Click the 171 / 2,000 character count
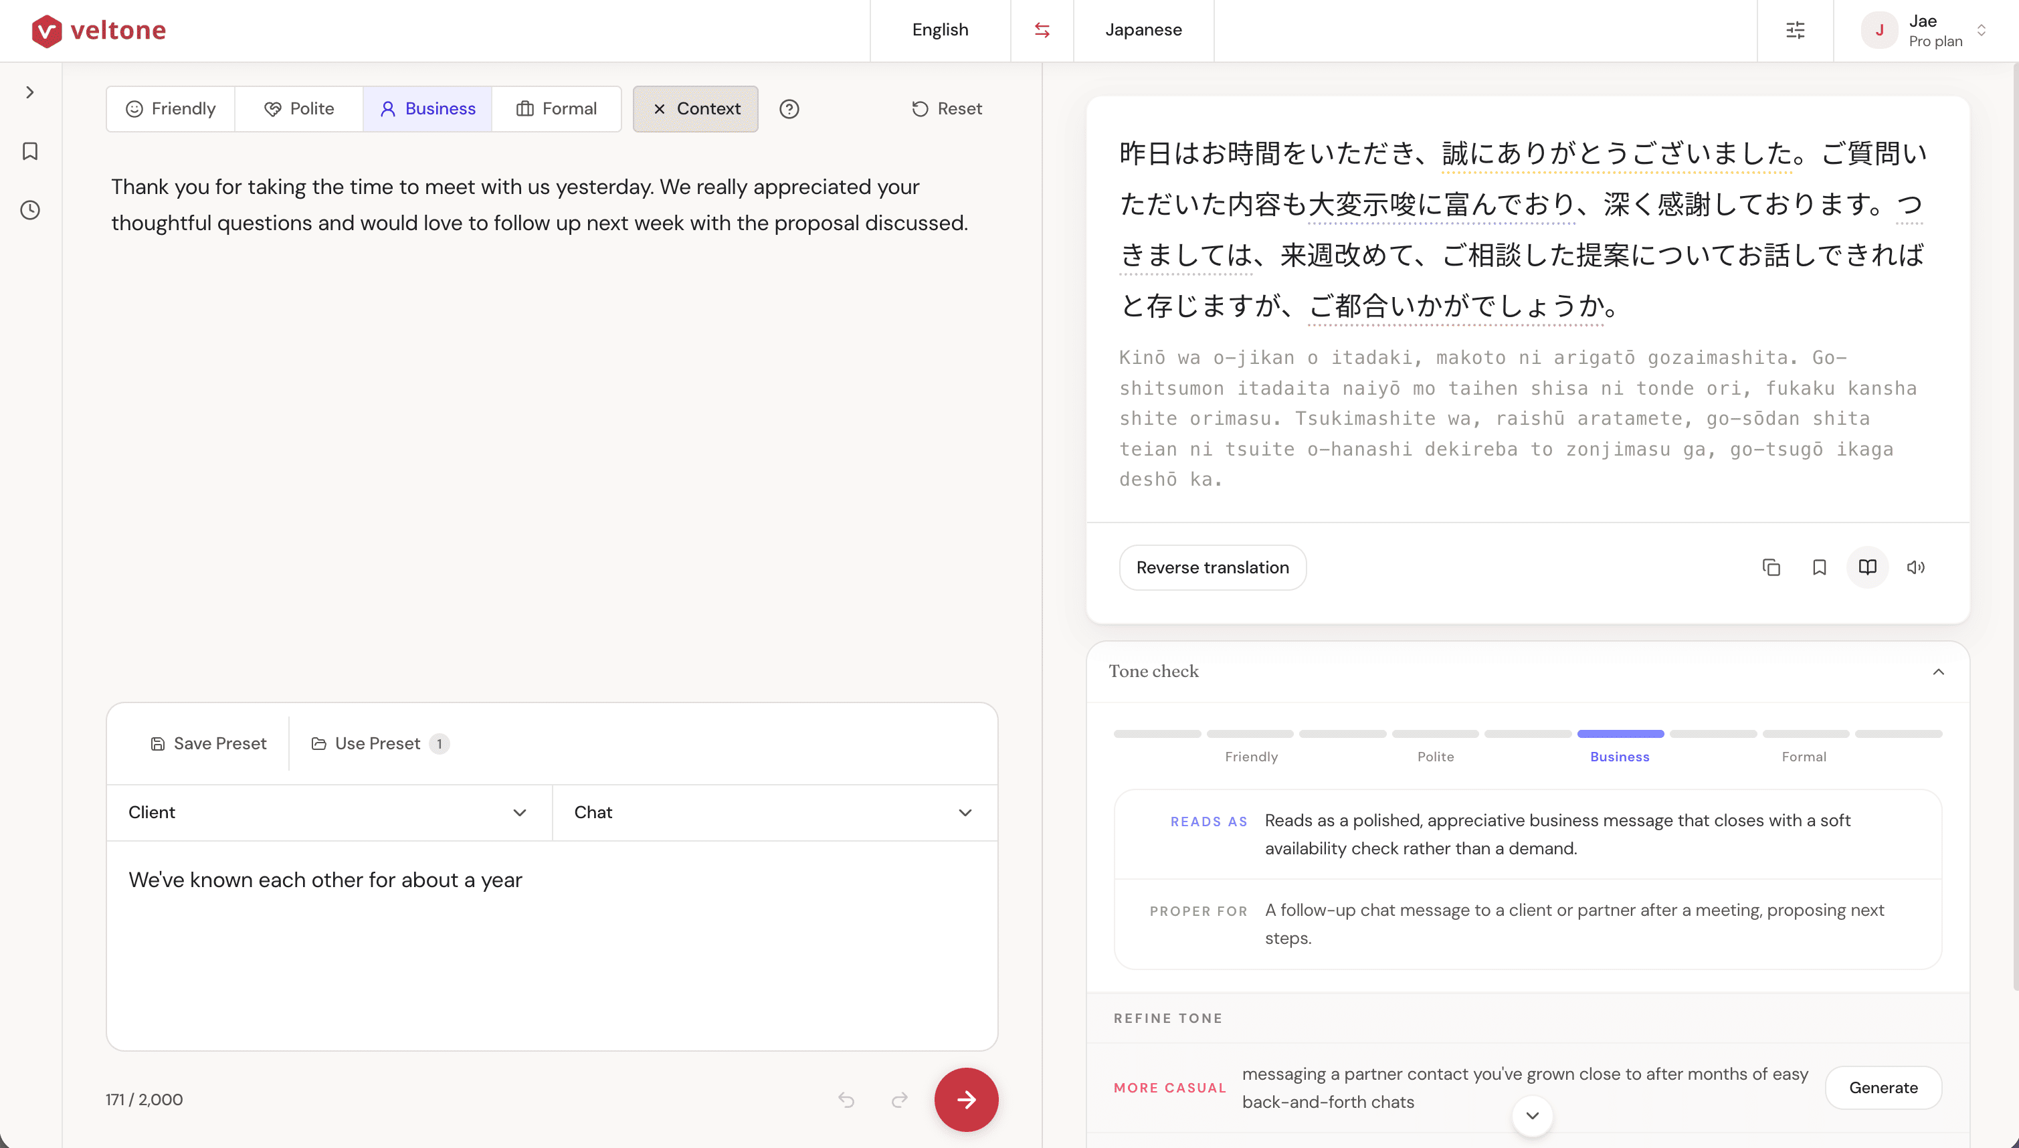 pyautogui.click(x=145, y=1099)
